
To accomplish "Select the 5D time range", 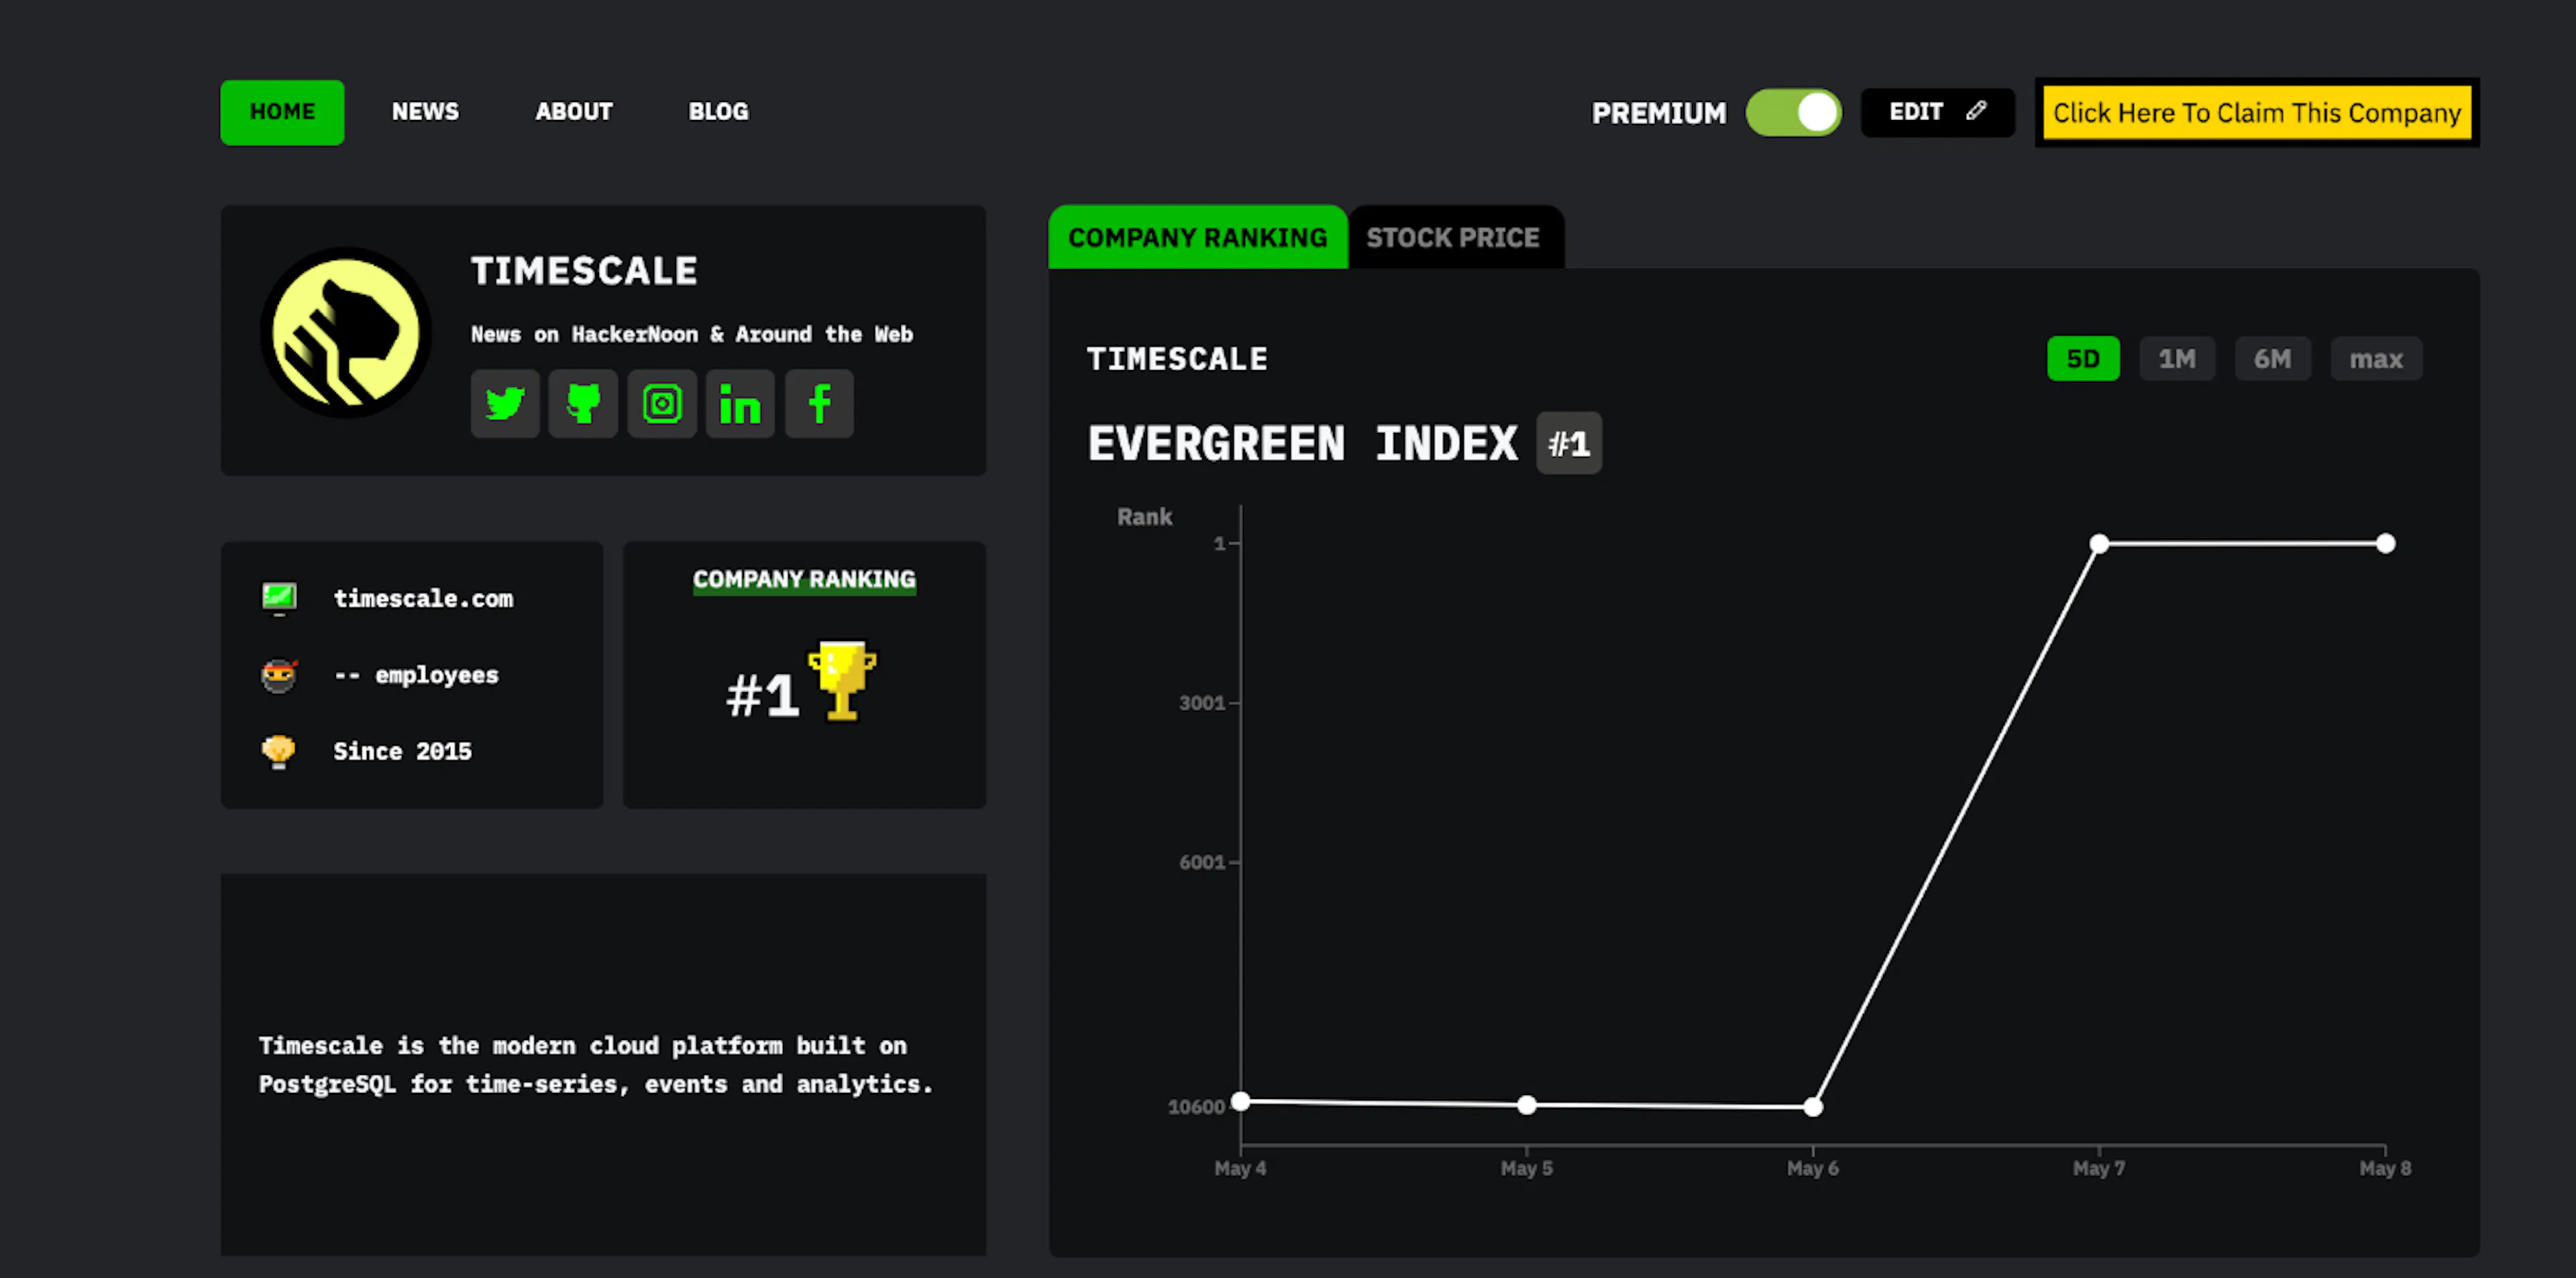I will coord(2083,359).
